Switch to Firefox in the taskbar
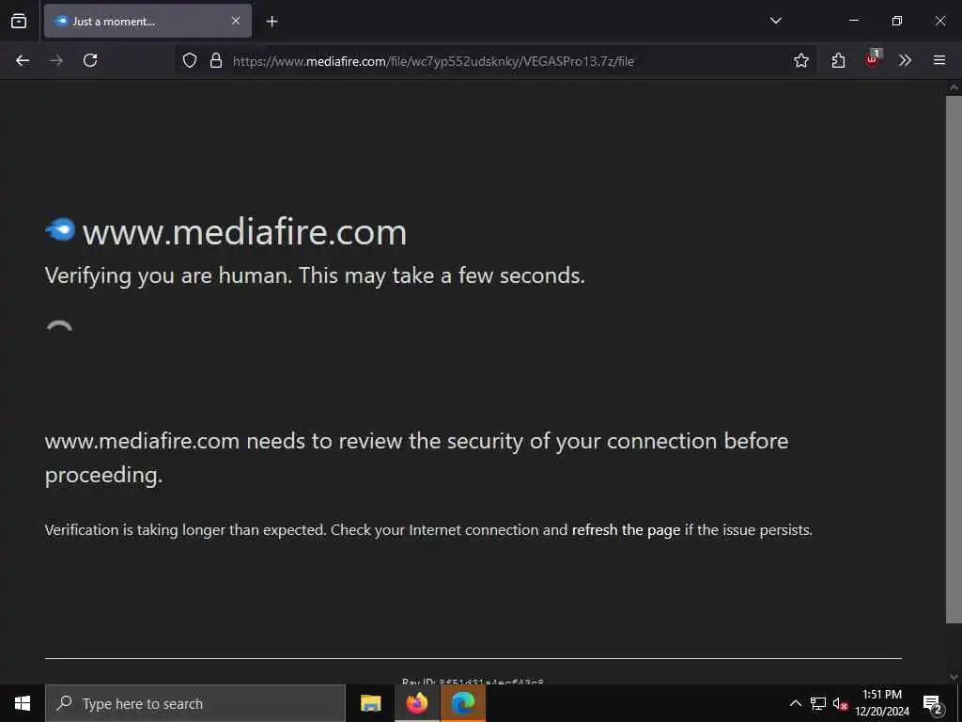962x722 pixels. pyautogui.click(x=416, y=703)
